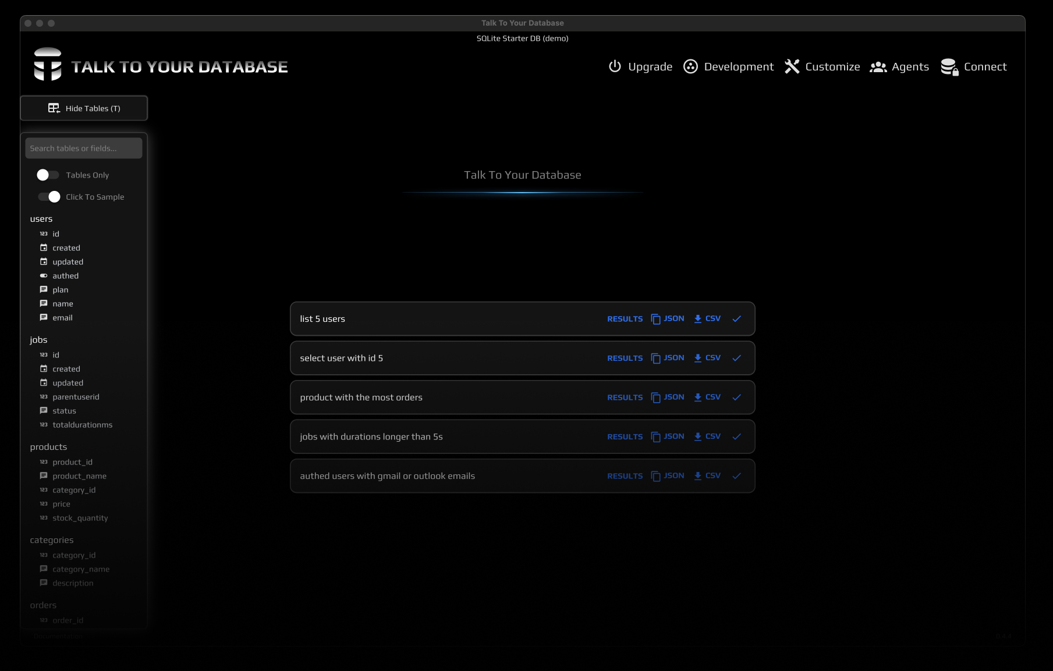Open the Agents menu item
The image size is (1053, 671).
coord(910,67)
